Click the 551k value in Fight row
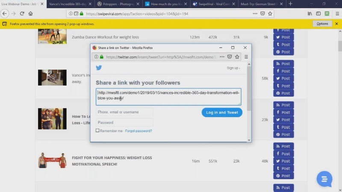Screen dimensions: 342x192 pyautogui.click(x=212, y=161)
